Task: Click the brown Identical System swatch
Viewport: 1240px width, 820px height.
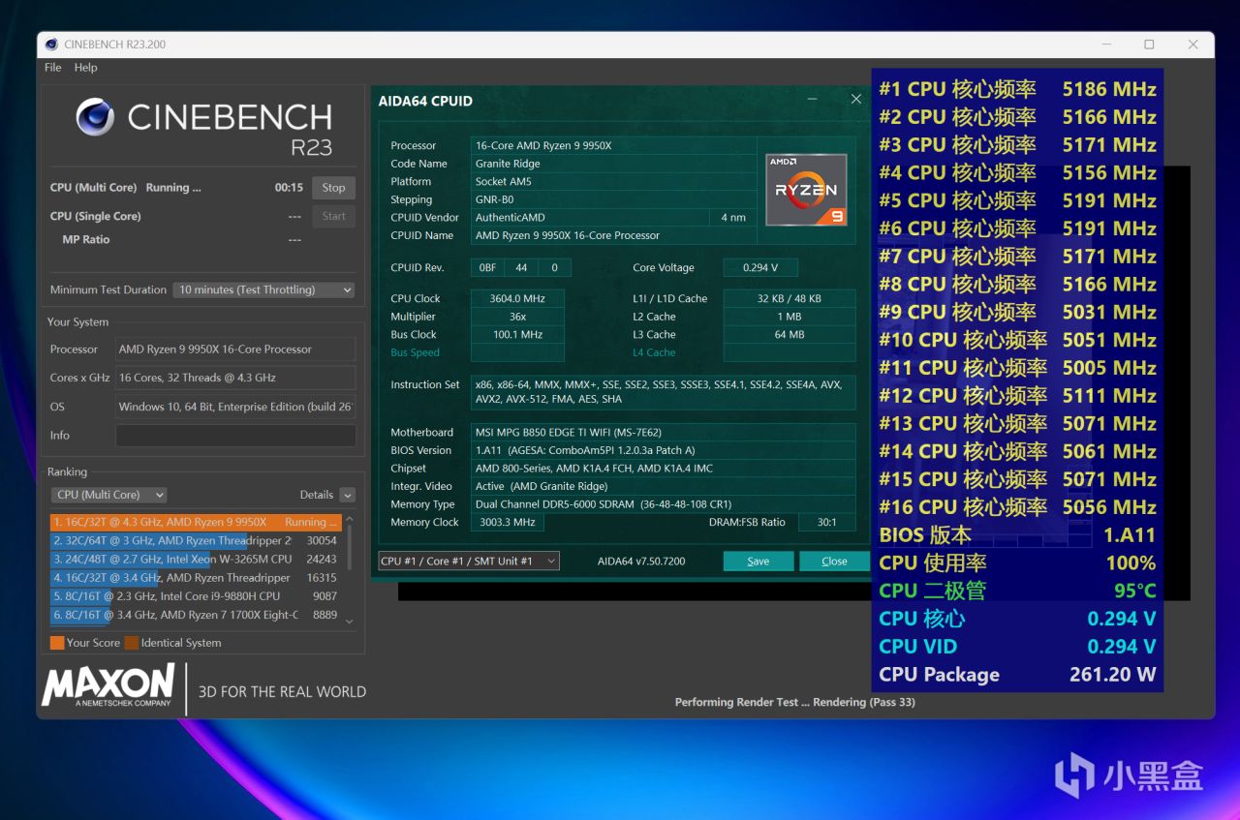Action: 131,643
